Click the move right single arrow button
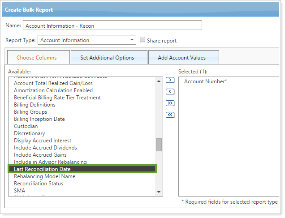The height and width of the screenshot is (218, 285). (170, 80)
